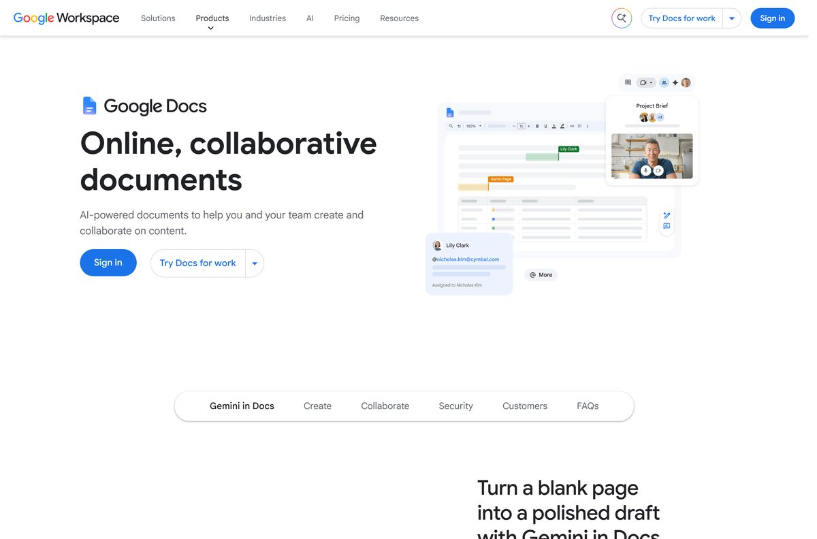Screen dimensions: 817x539
Task: Open the Solutions menu
Action: click(x=158, y=18)
